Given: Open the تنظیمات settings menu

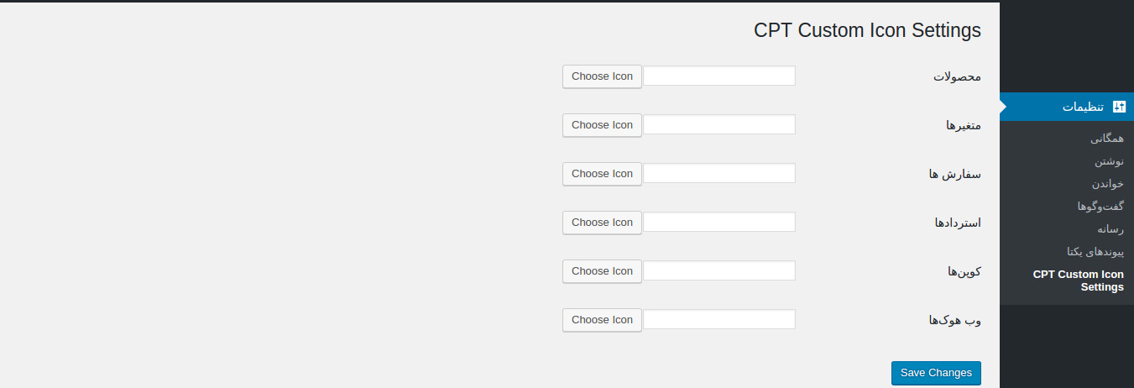Looking at the screenshot, I should (1067, 107).
